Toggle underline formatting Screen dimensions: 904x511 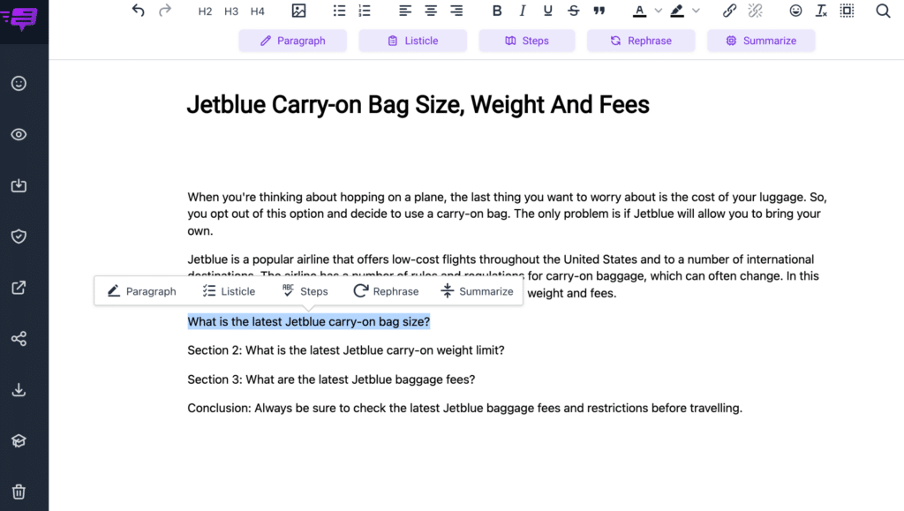point(547,11)
